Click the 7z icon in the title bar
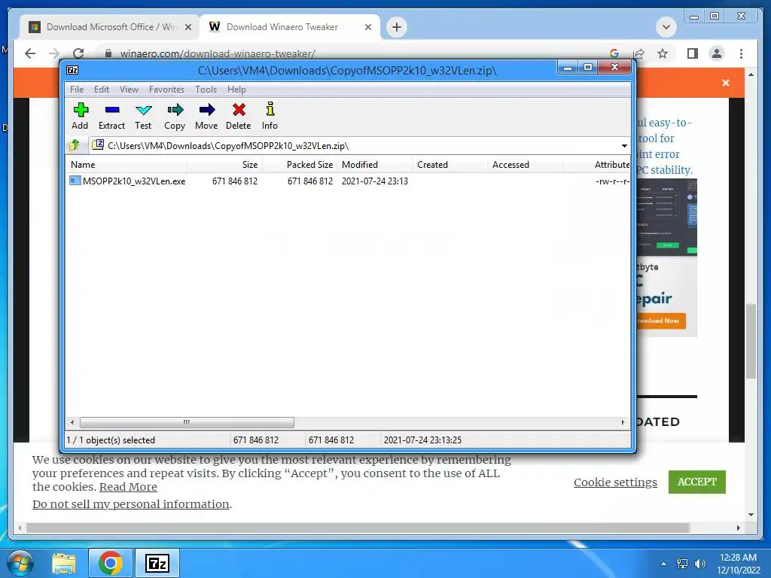The width and height of the screenshot is (771, 578). pos(72,70)
